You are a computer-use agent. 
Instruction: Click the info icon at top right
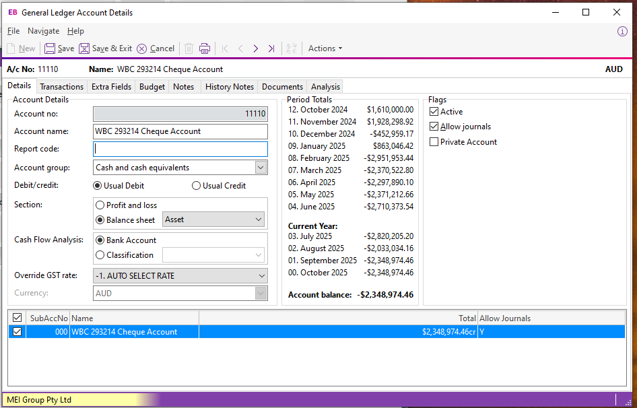point(622,31)
